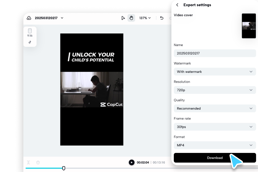This screenshot has width=258, height=172.
Task: Open the 9:16 aspect ratio selector
Action: pyautogui.click(x=30, y=33)
